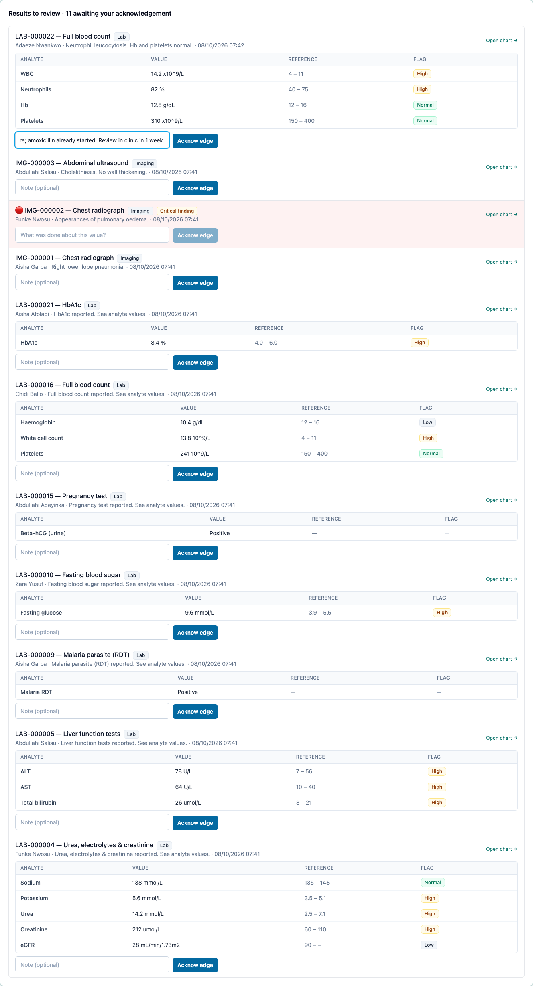The image size is (533, 986).
Task: Acknowledge the Urea, electrolytes & creatinine result
Action: click(x=195, y=965)
